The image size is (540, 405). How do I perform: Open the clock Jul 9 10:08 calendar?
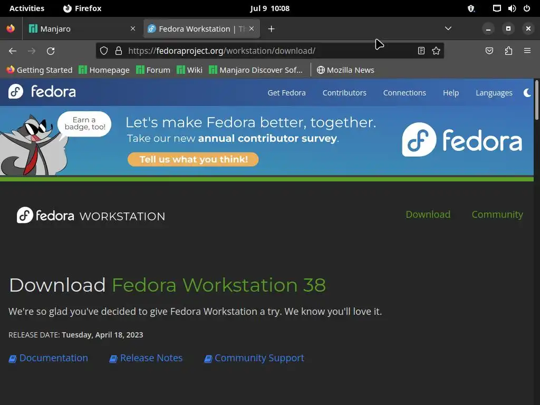[x=269, y=8]
